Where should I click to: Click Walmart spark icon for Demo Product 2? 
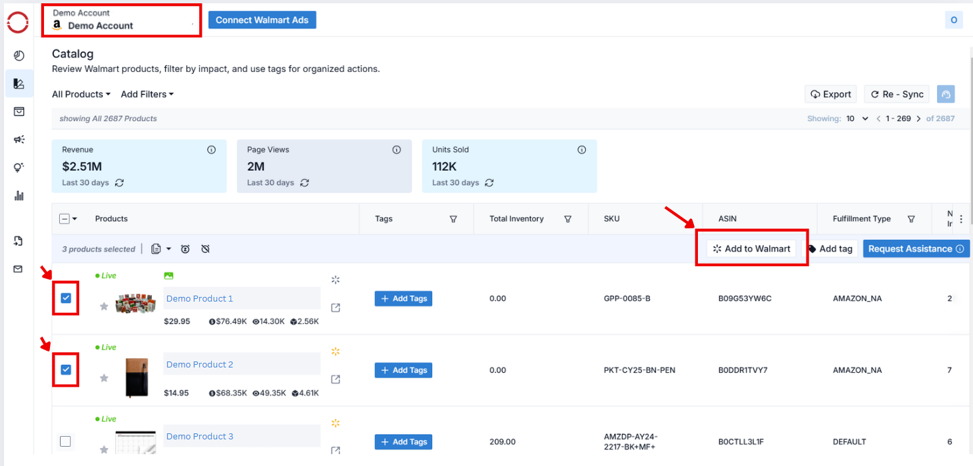pyautogui.click(x=336, y=351)
